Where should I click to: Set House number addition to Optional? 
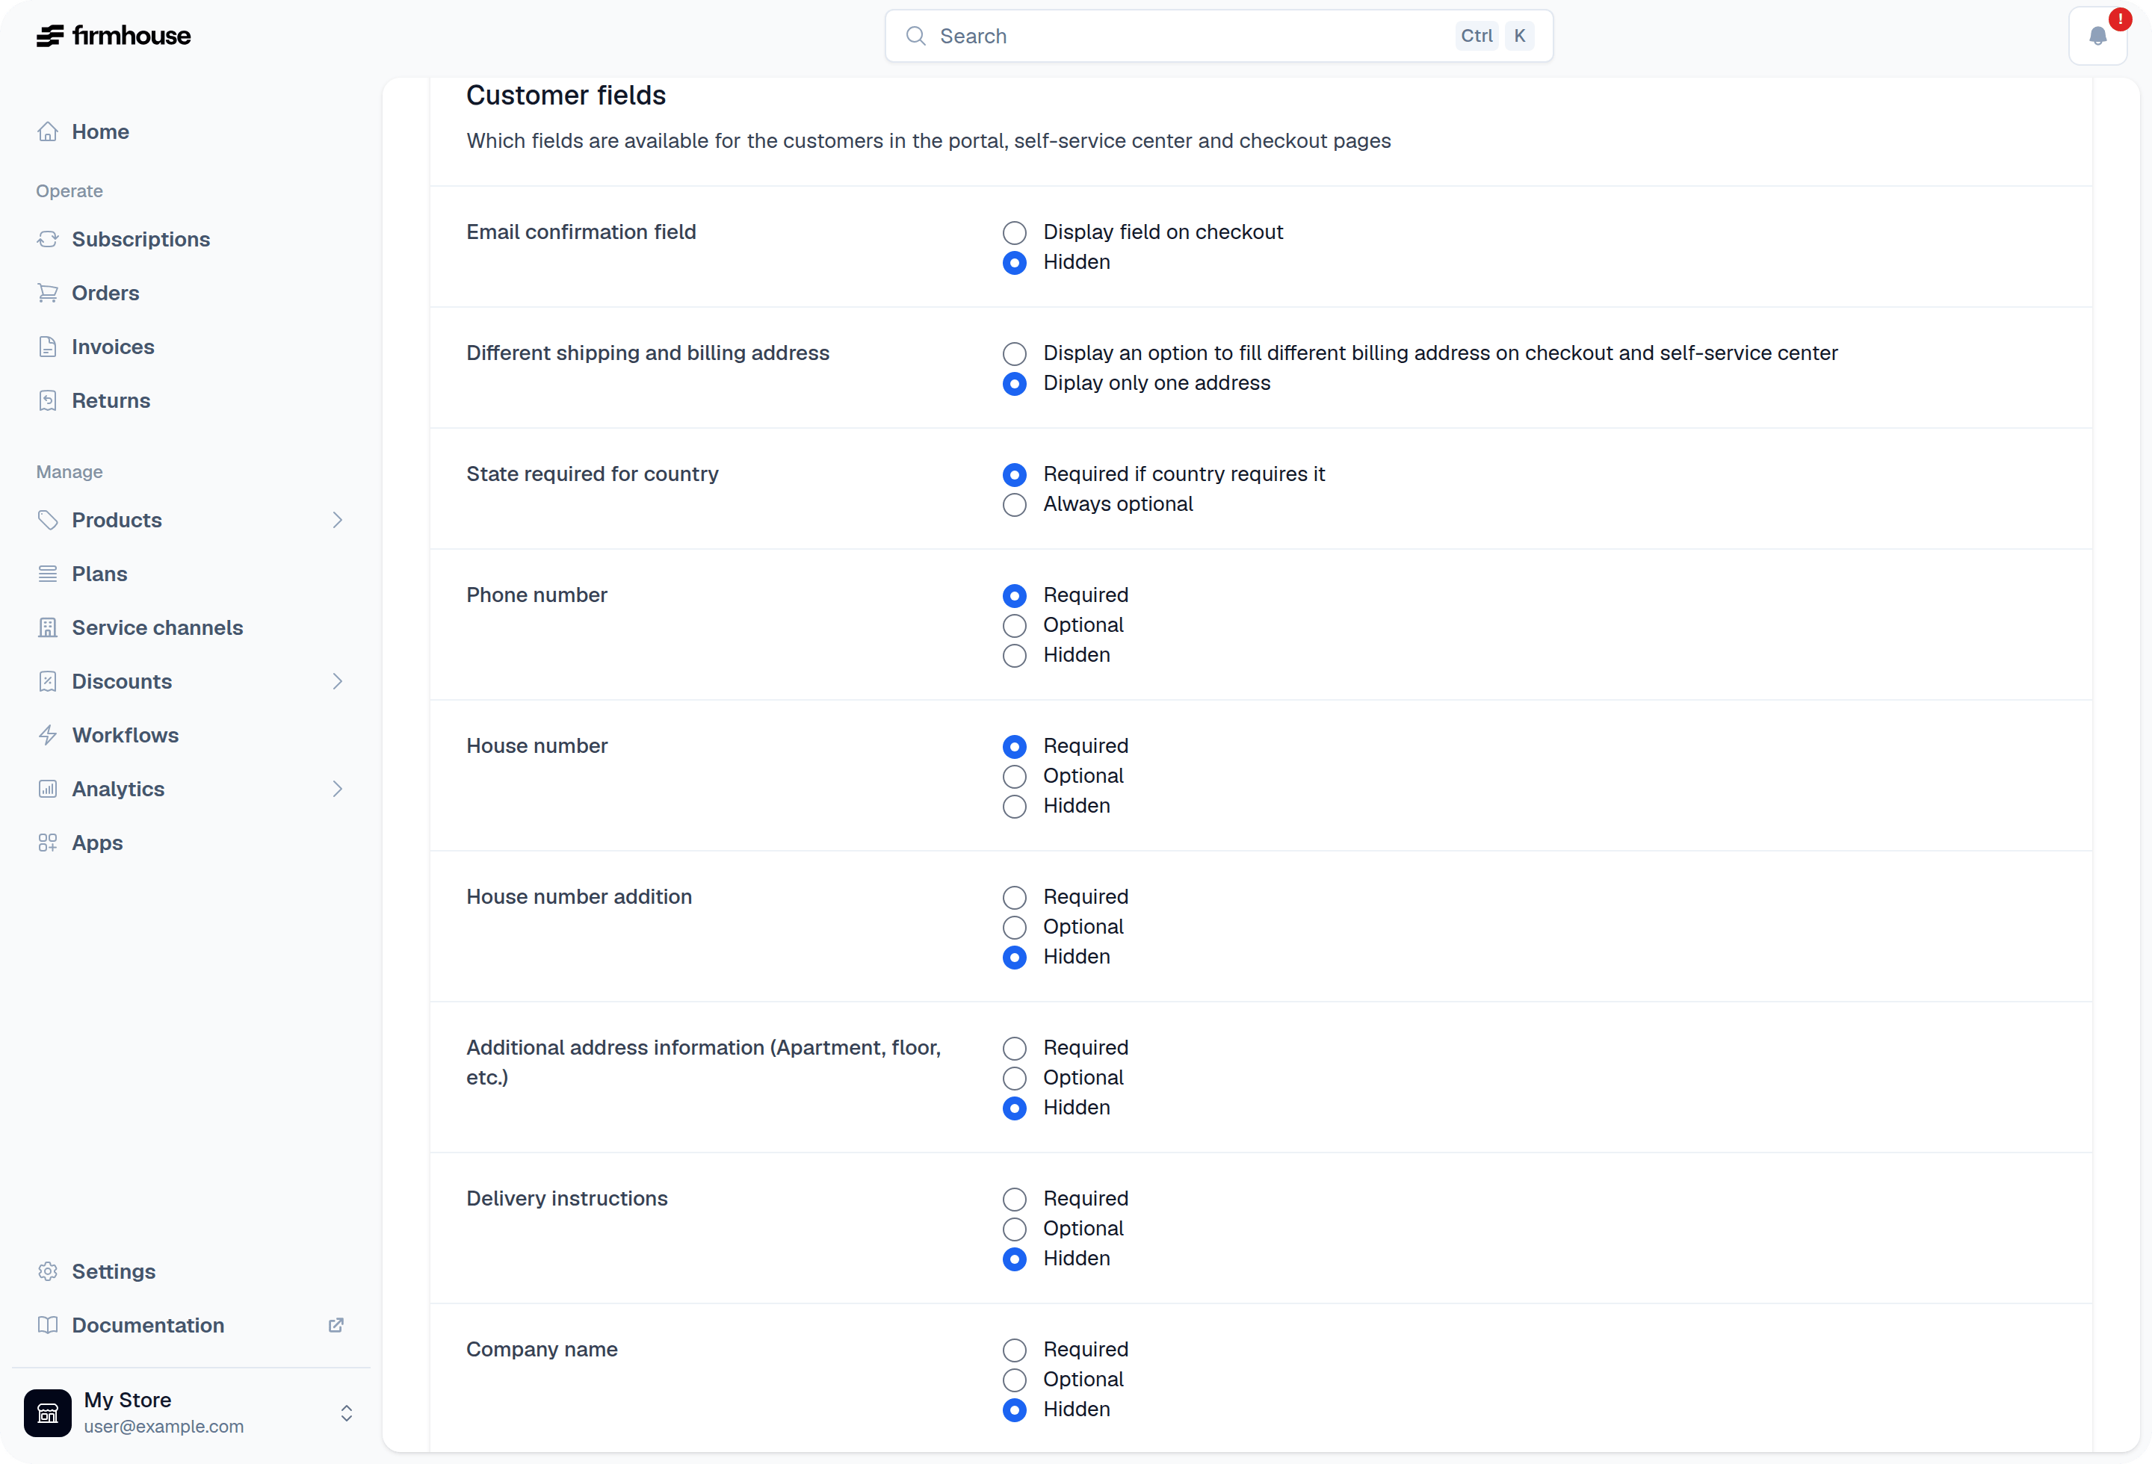pyautogui.click(x=1015, y=927)
